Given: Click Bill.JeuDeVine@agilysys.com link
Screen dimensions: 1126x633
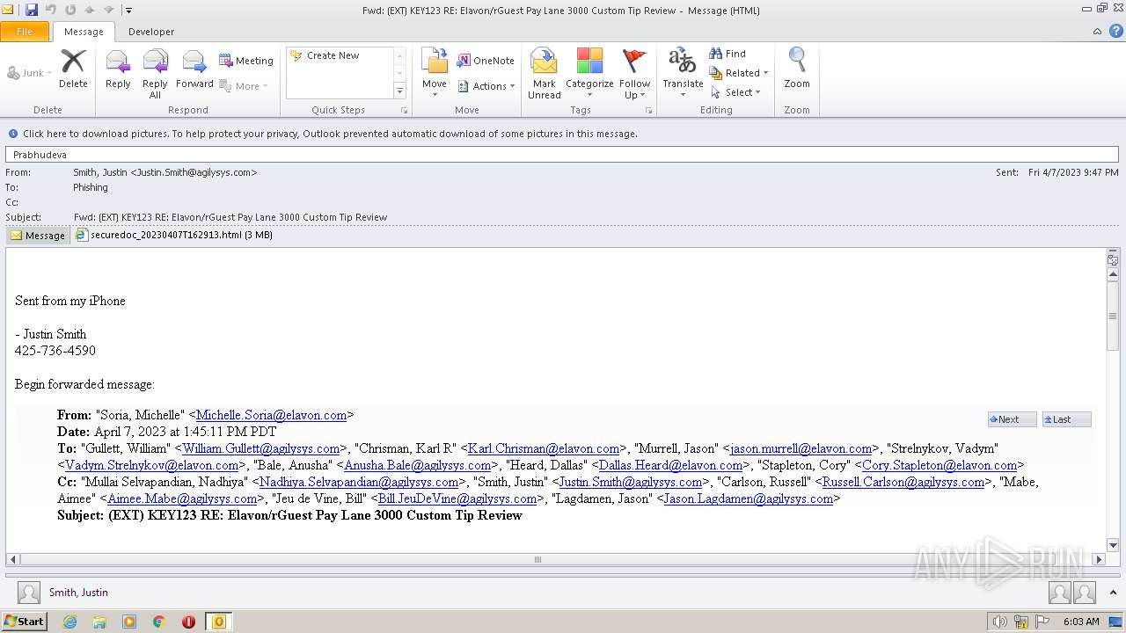Looking at the screenshot, I should (x=457, y=498).
